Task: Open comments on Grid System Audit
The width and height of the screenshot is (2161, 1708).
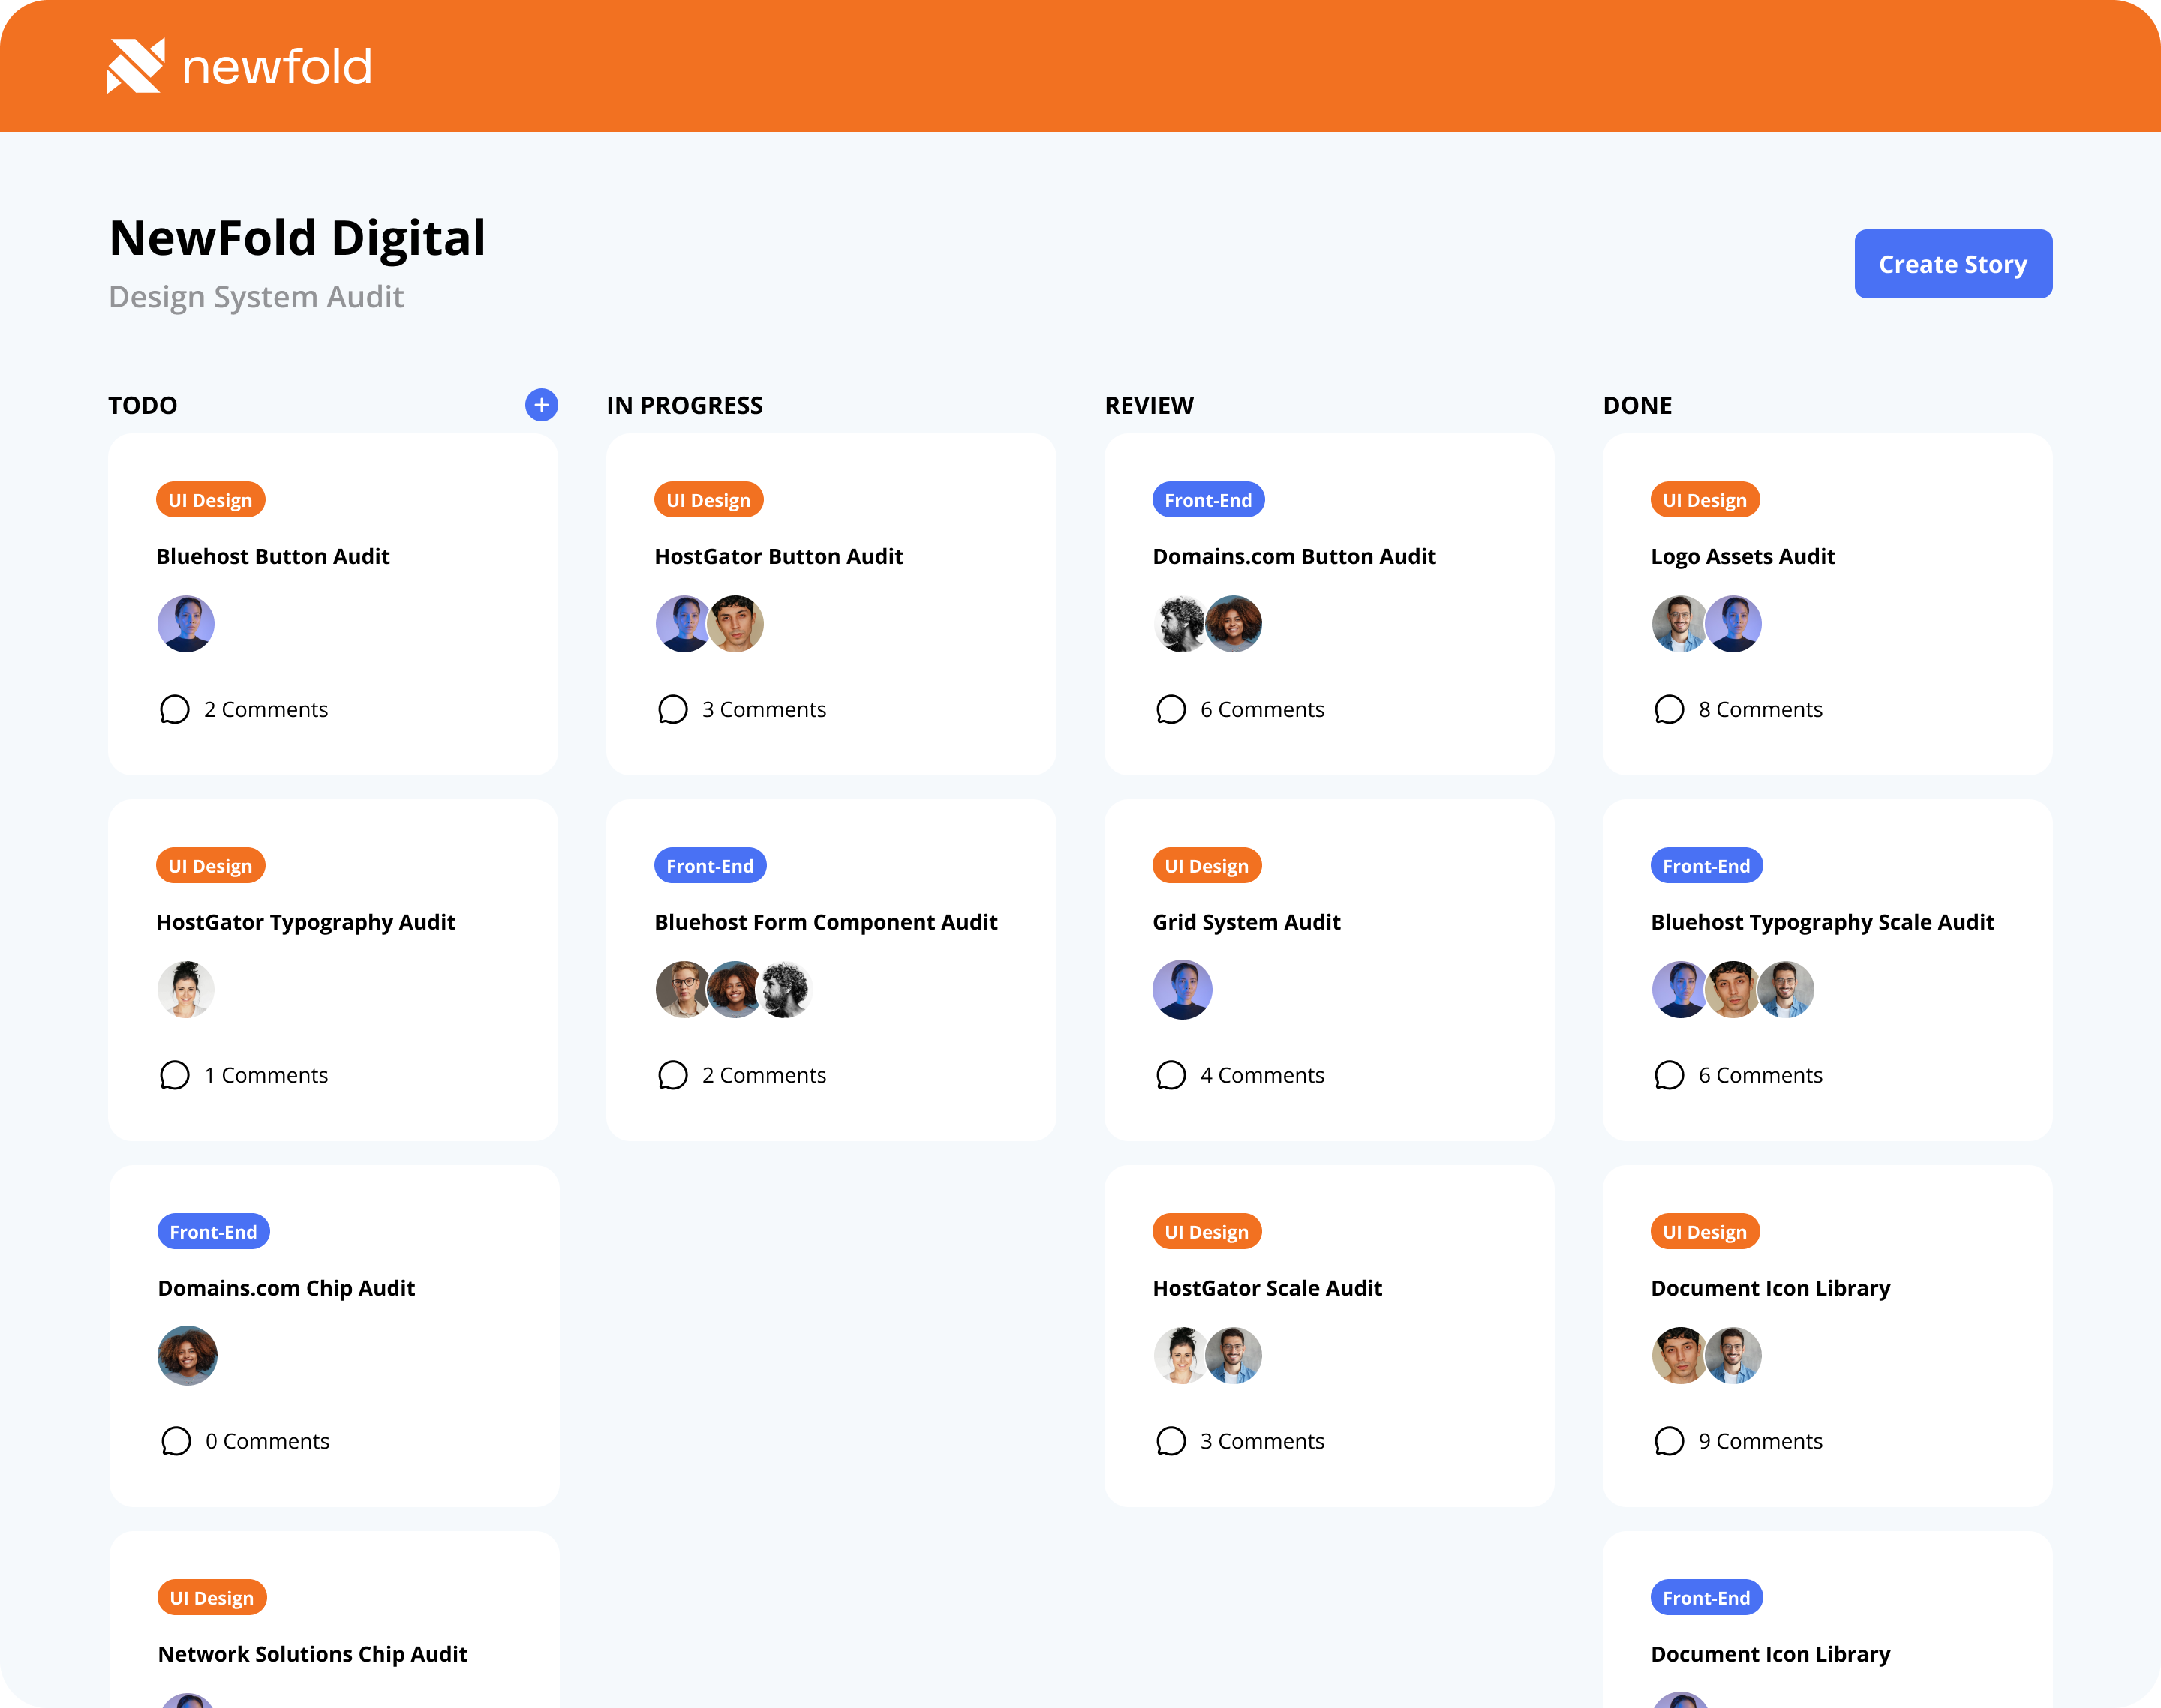Action: click(1240, 1075)
